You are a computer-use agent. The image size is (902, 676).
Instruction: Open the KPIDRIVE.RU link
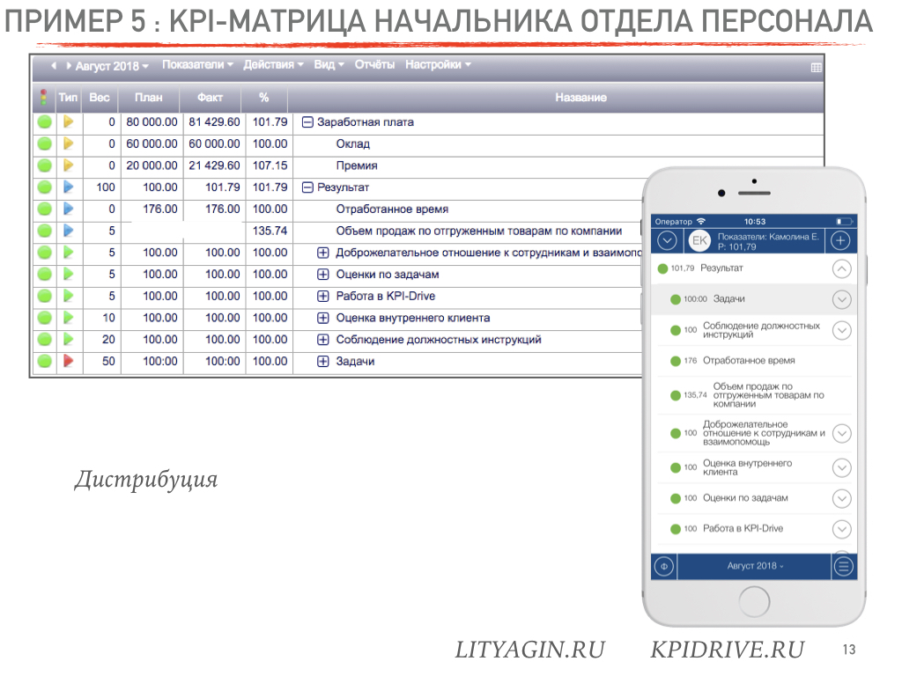click(x=727, y=650)
